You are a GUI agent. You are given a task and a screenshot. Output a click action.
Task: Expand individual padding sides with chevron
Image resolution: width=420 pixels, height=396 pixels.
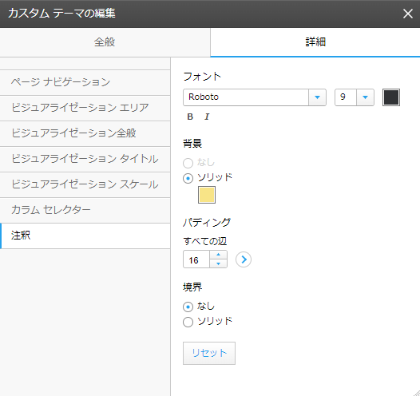point(244,259)
